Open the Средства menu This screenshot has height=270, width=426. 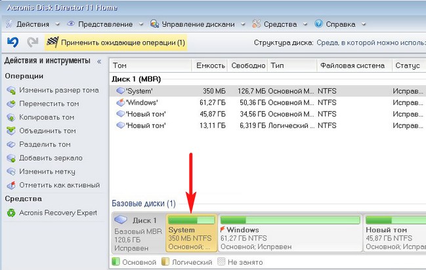click(280, 24)
